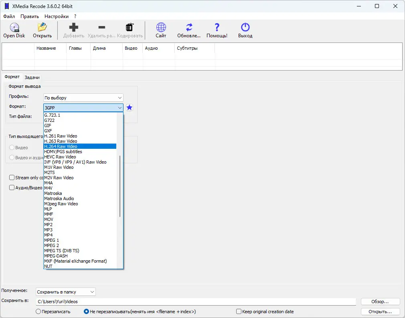Click the Сохранить в path field
This screenshot has width=405, height=318.
click(x=196, y=302)
